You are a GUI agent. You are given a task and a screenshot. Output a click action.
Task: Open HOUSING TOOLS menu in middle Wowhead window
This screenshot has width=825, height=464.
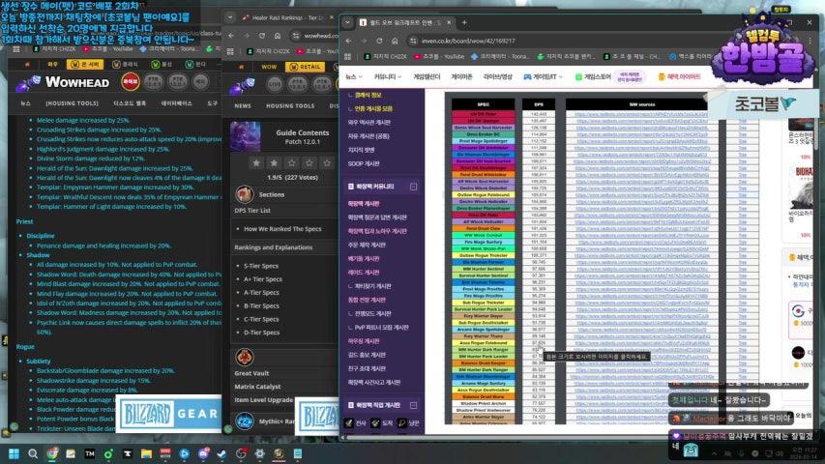290,106
